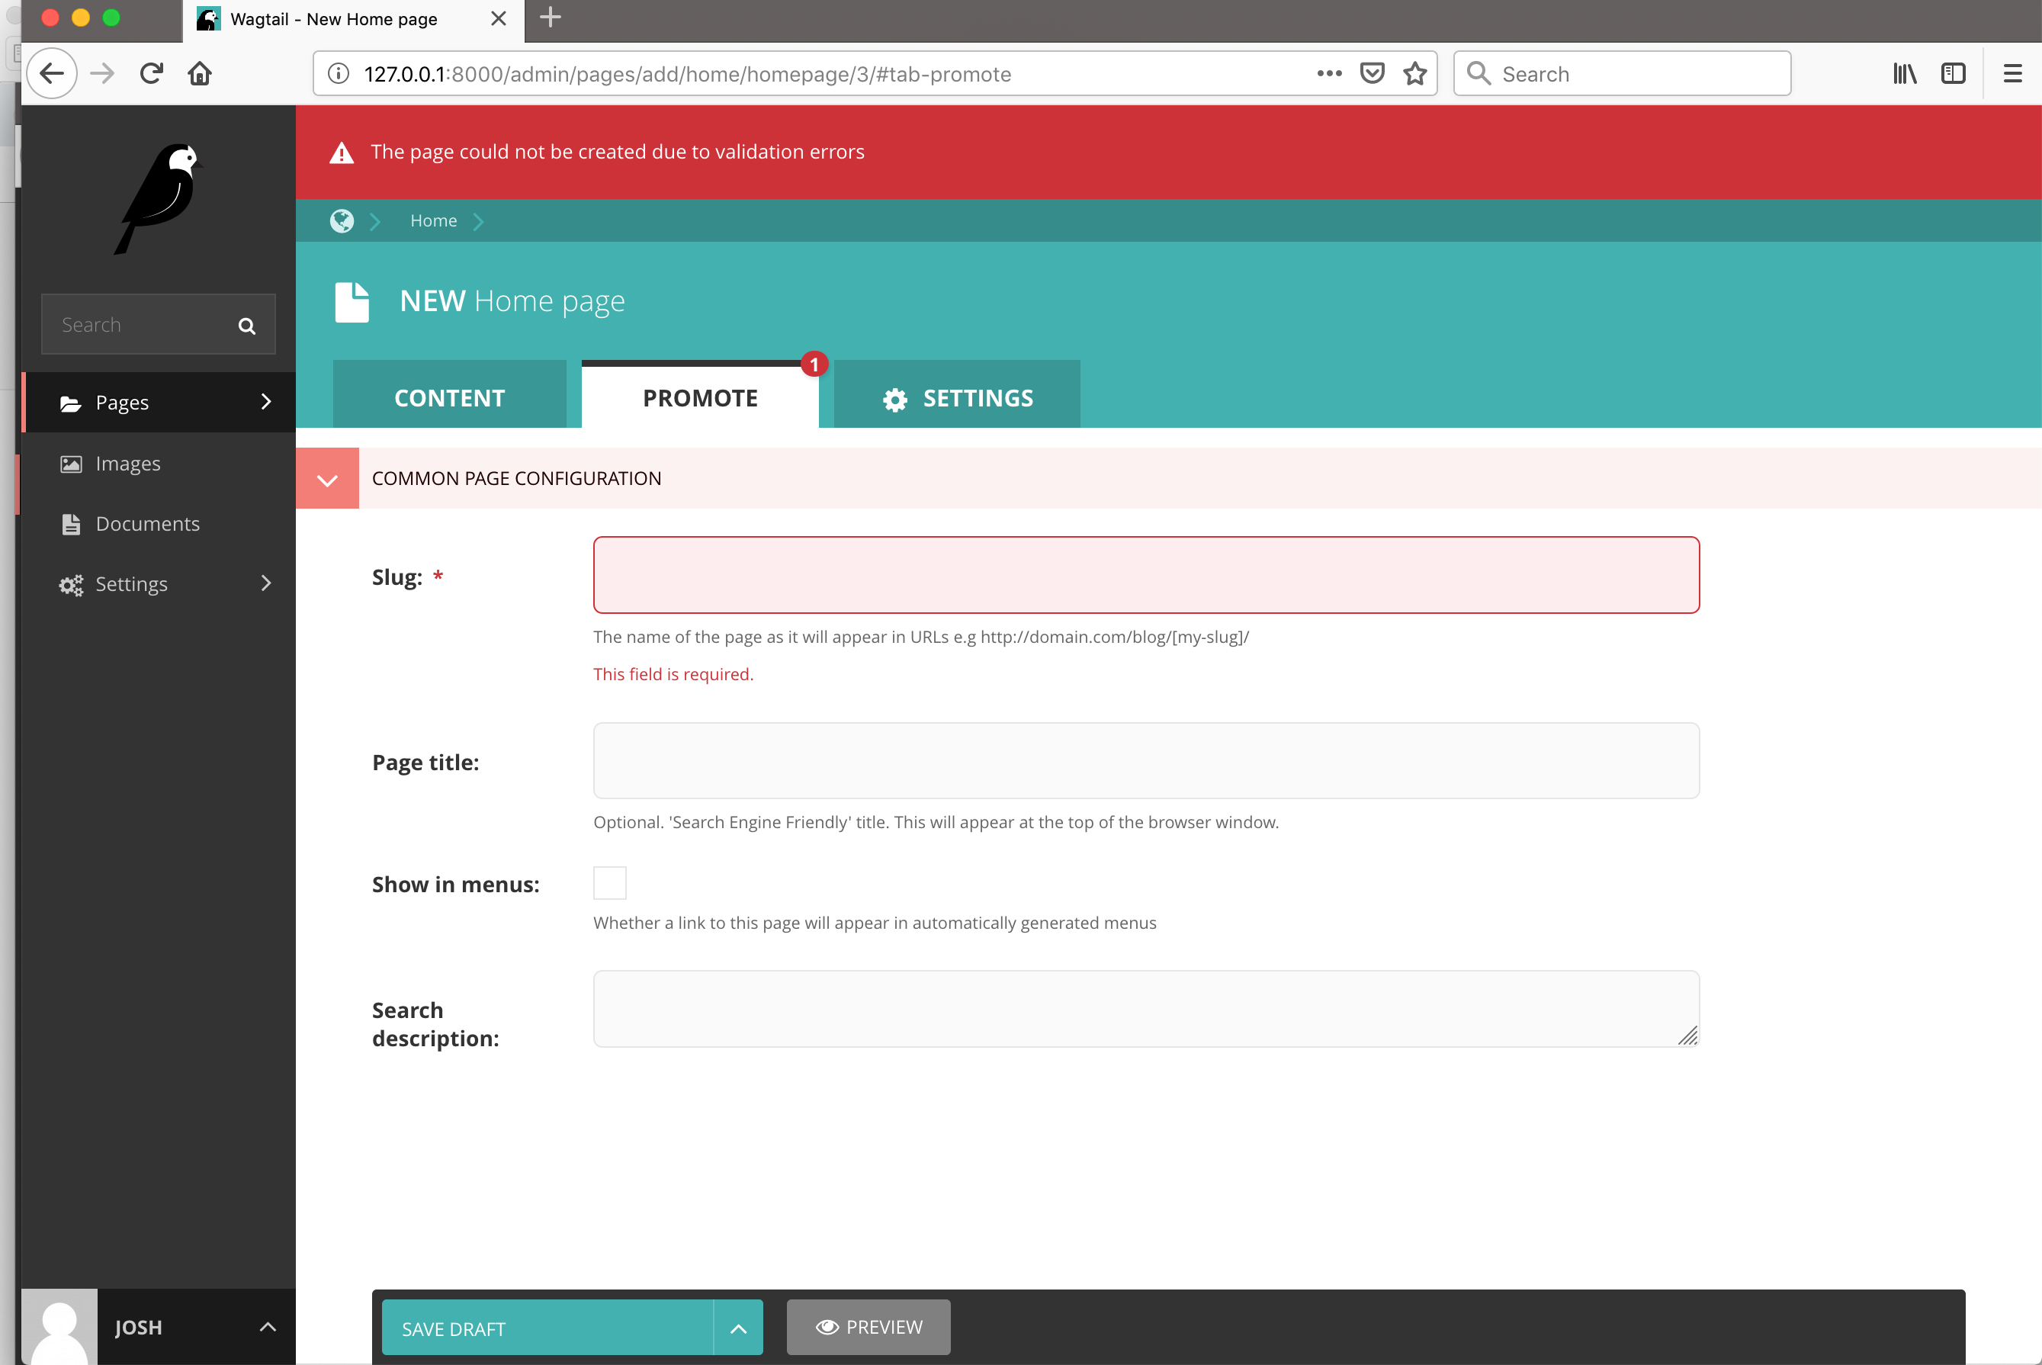Click the Preview button
The width and height of the screenshot is (2042, 1365).
tap(868, 1327)
